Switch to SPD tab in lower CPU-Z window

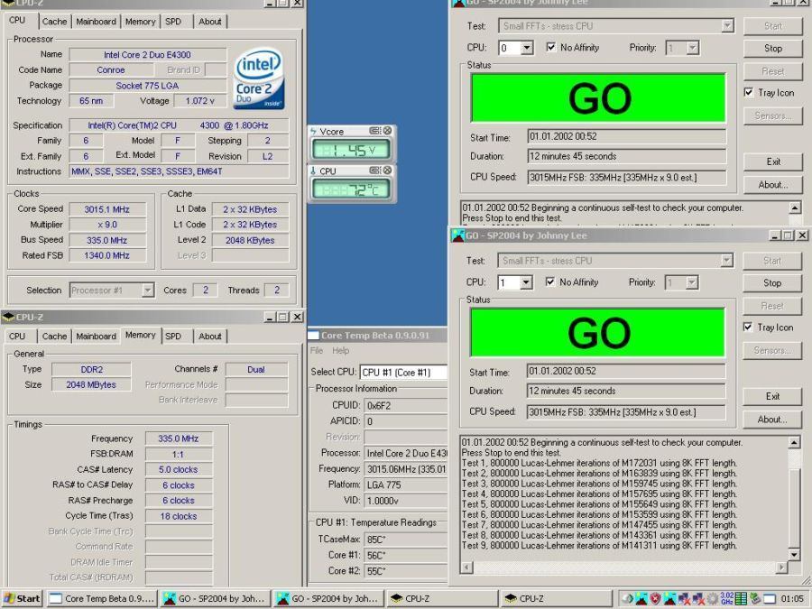(x=173, y=337)
